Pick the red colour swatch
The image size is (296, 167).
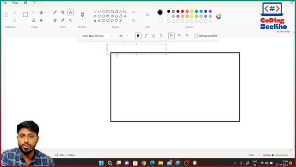click(183, 11)
